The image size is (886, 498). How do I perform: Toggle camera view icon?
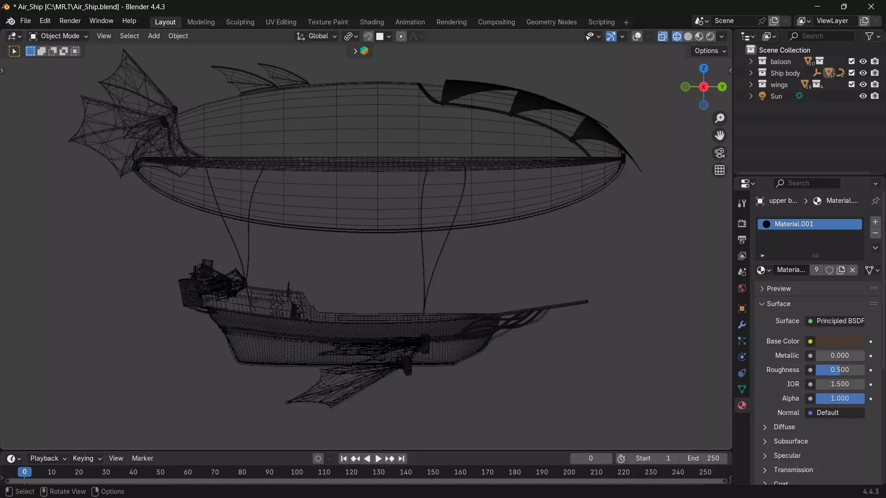(x=719, y=153)
